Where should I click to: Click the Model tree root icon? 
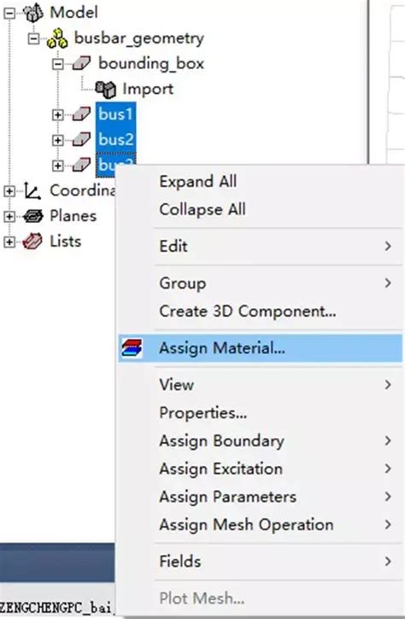click(33, 13)
